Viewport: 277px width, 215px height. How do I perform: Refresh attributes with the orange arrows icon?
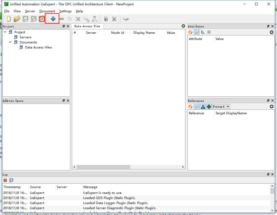[x=190, y=32]
